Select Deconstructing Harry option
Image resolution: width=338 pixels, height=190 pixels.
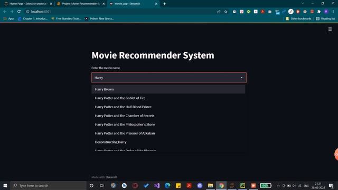168,142
